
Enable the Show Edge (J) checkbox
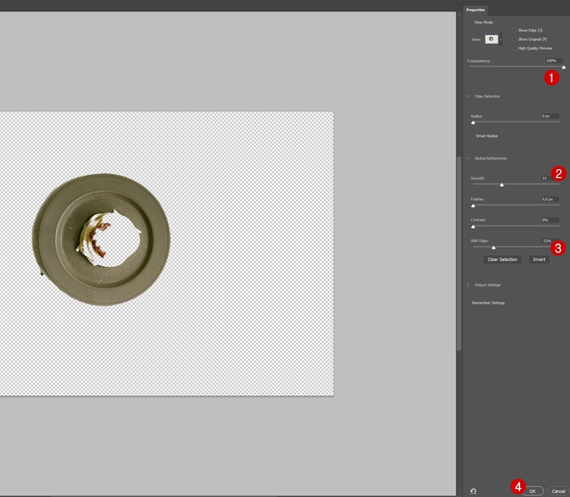point(515,30)
